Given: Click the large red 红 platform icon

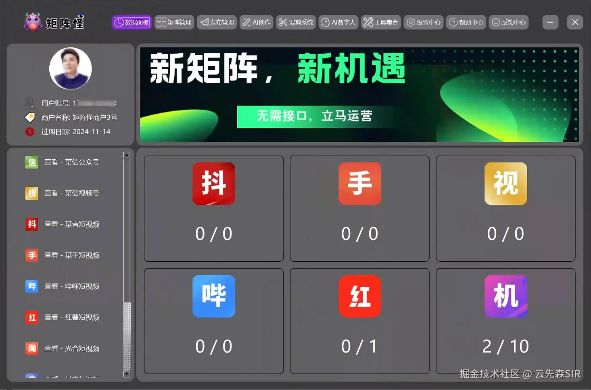Looking at the screenshot, I should (x=360, y=296).
